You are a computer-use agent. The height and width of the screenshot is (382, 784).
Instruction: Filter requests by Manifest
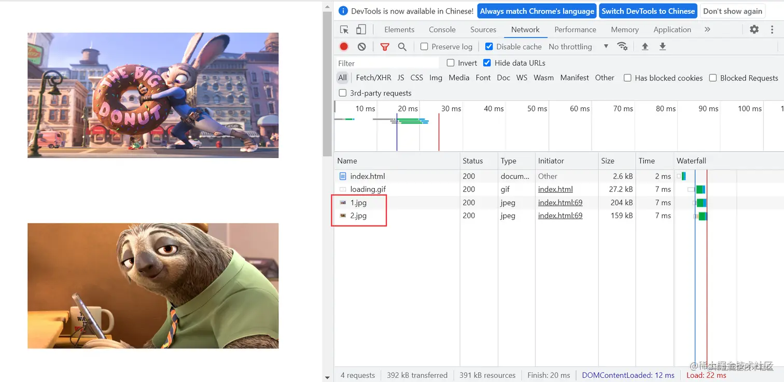(x=575, y=78)
